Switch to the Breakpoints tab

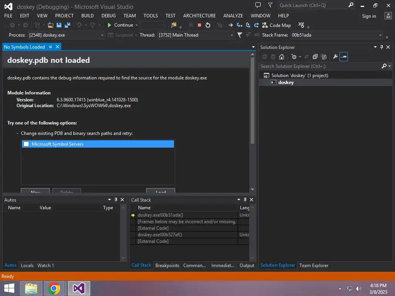(x=167, y=265)
